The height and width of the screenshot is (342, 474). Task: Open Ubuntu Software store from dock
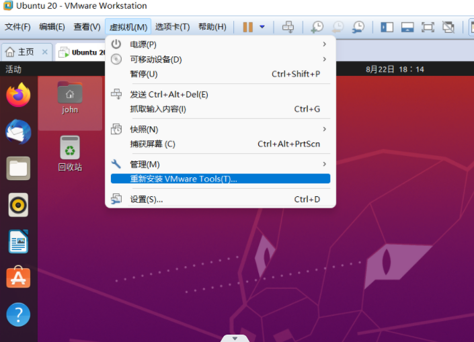point(18,277)
